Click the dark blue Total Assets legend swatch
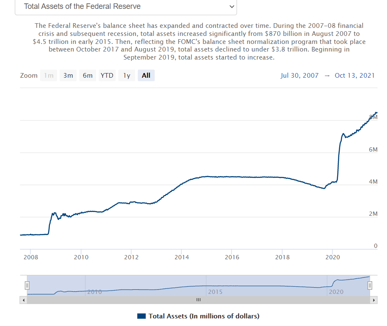The height and width of the screenshot is (326, 387). [x=142, y=316]
